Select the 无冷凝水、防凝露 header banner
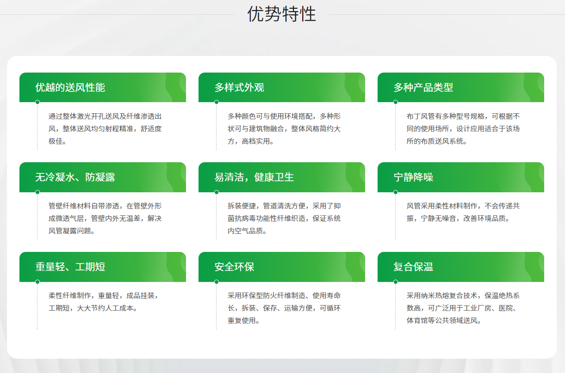565x373 pixels. click(102, 177)
